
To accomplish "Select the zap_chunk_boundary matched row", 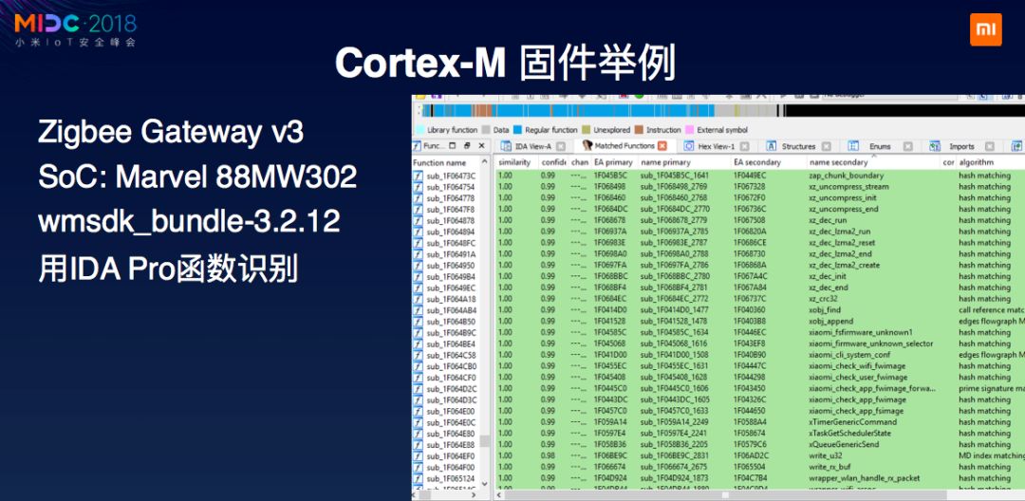I will pos(759,175).
